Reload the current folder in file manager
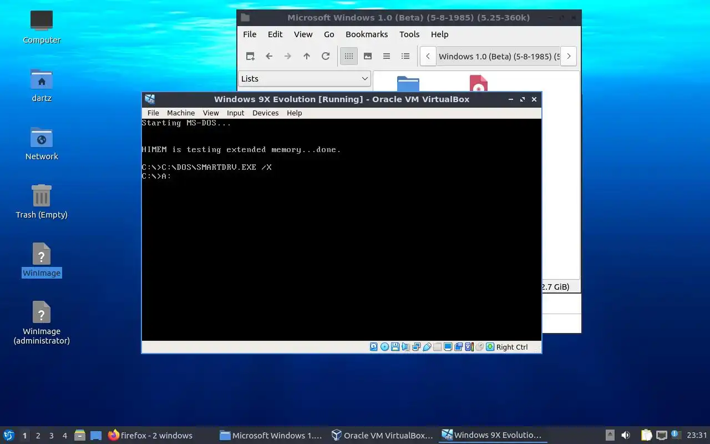The image size is (710, 444). [x=326, y=56]
